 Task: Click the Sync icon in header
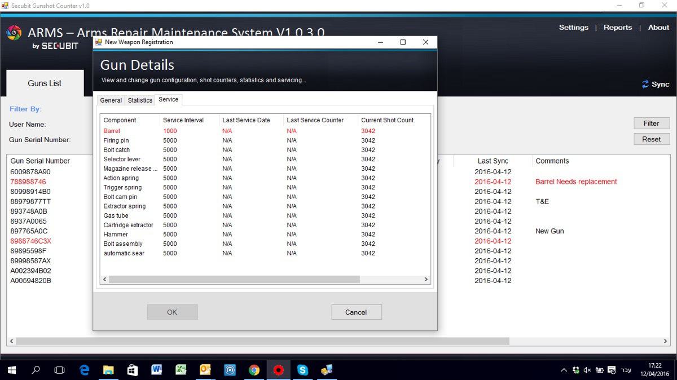(x=645, y=85)
